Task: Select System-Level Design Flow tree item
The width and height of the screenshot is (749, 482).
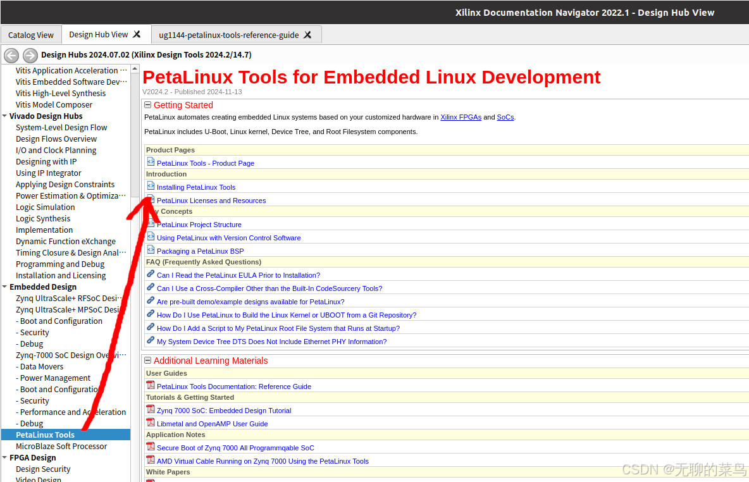Action: pos(61,128)
